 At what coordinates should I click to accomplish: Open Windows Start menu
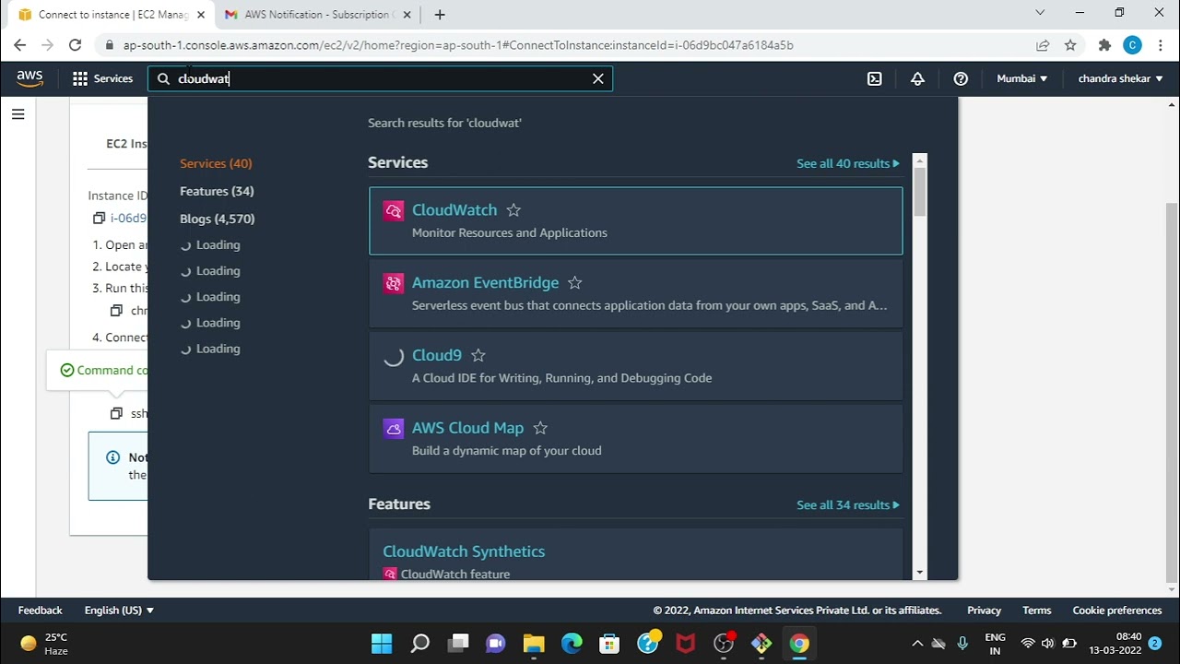coord(381,644)
